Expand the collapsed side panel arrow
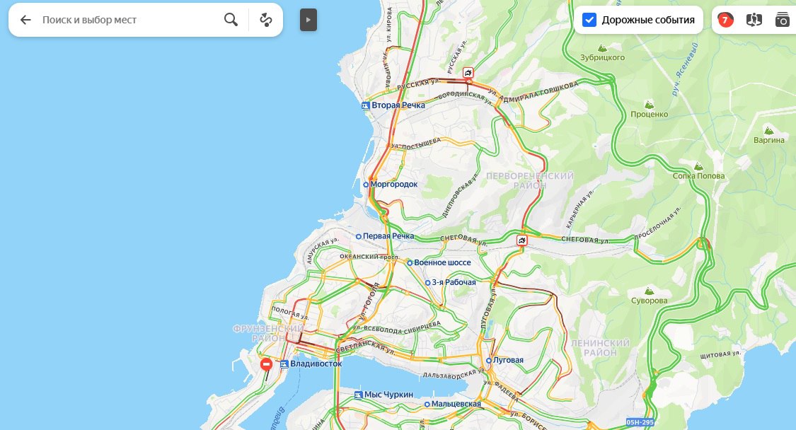Image resolution: width=796 pixels, height=430 pixels. click(308, 20)
